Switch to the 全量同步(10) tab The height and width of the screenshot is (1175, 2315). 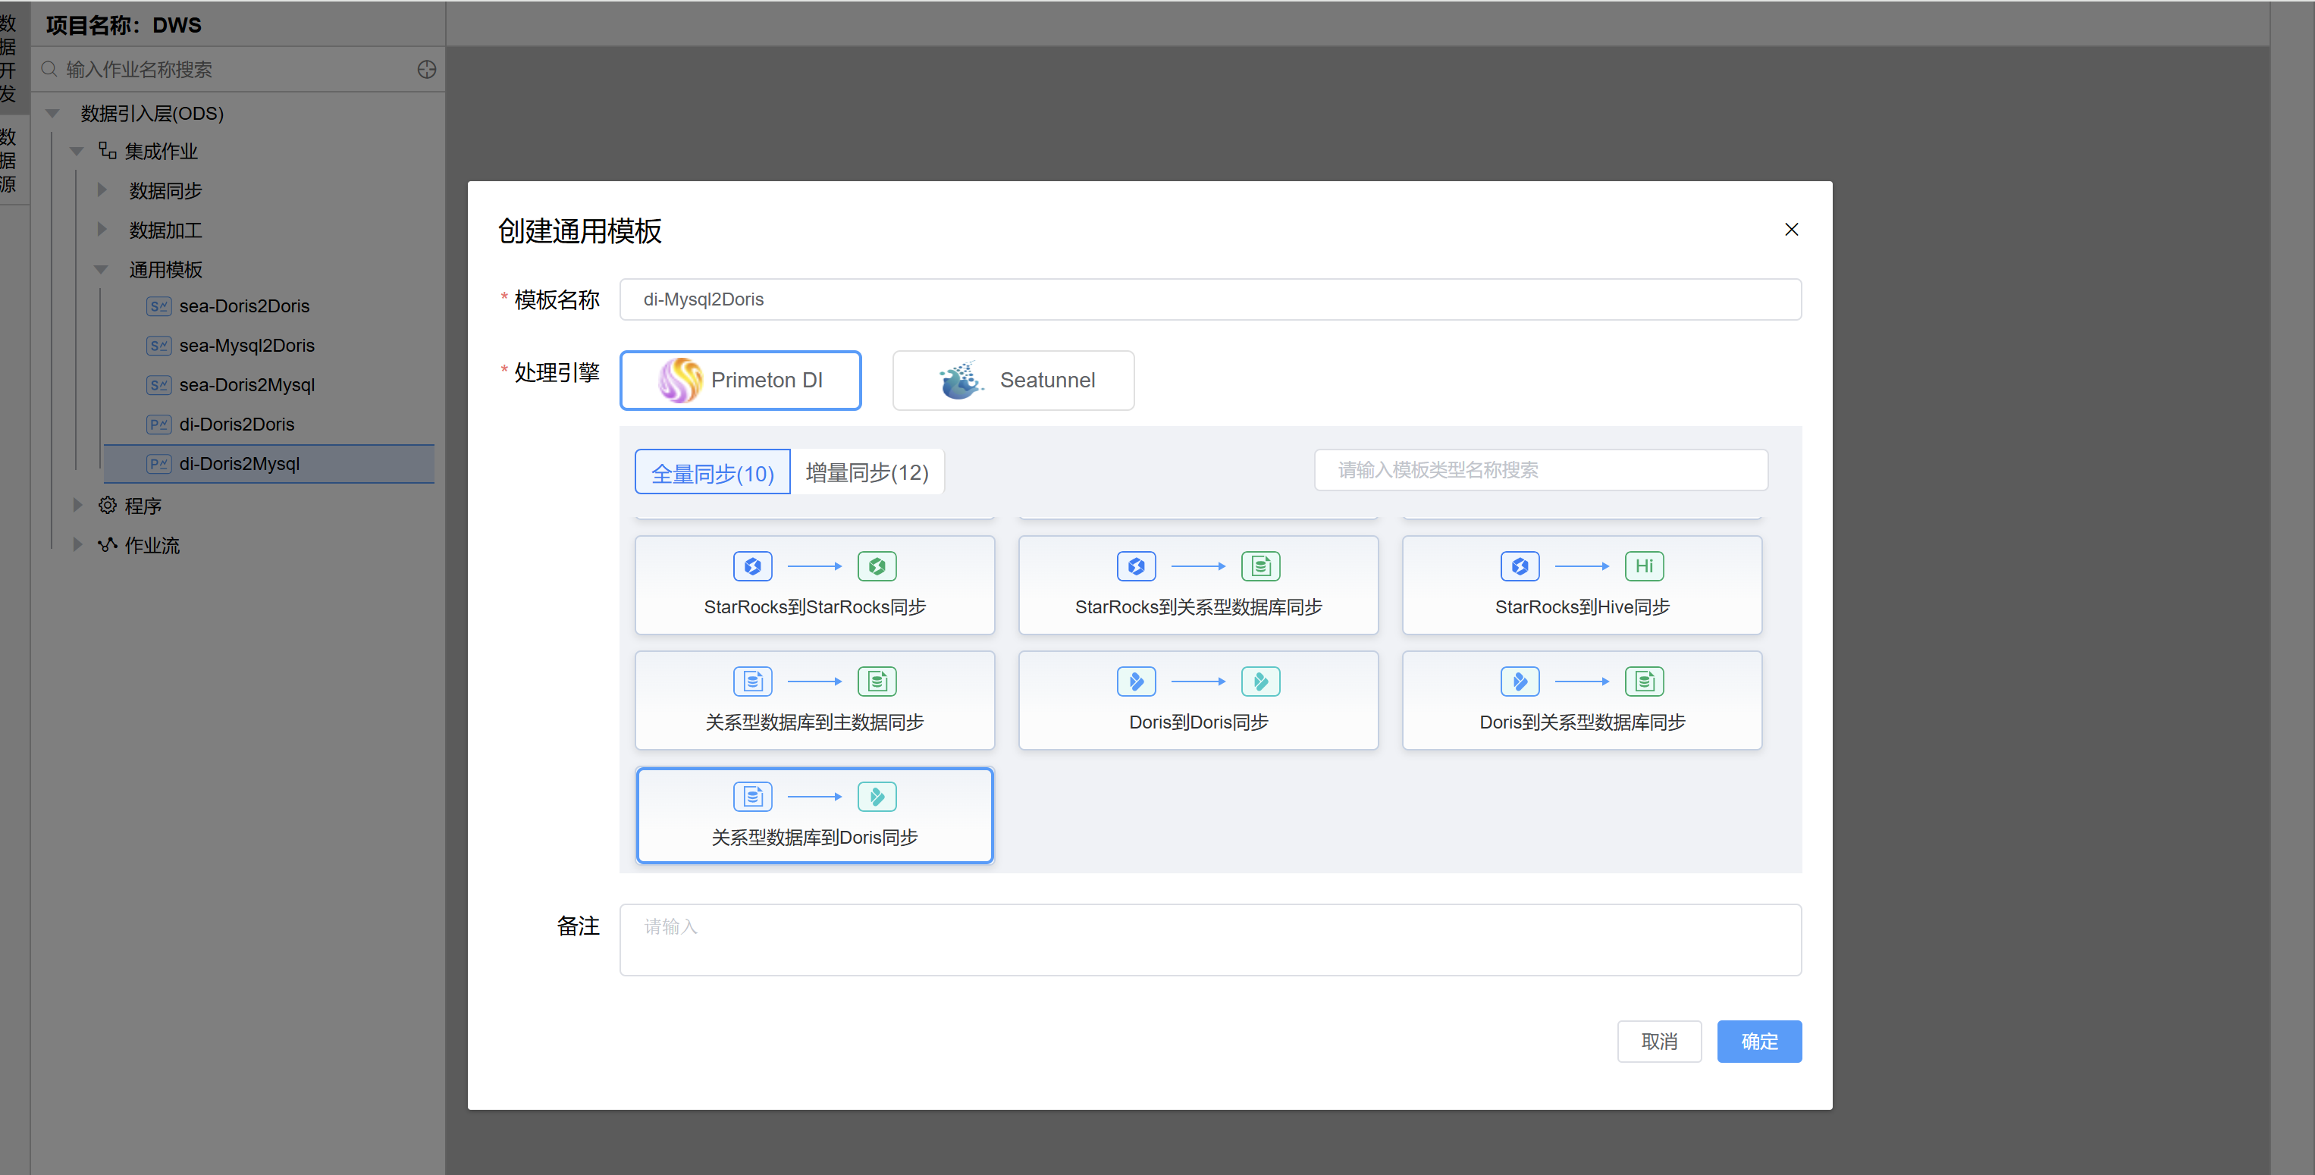712,472
